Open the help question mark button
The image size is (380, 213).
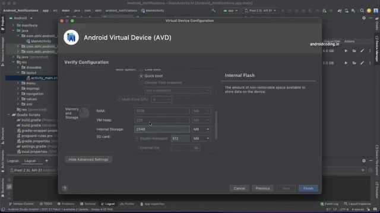[x=65, y=188]
